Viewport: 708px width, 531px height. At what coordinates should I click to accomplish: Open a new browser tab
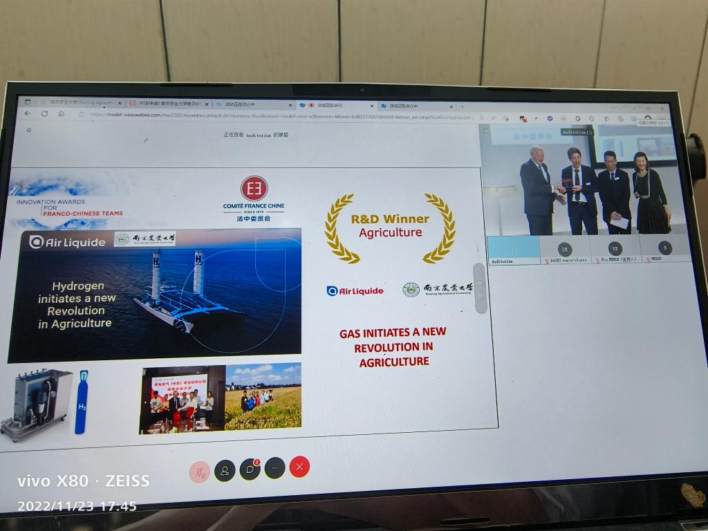click(x=463, y=106)
